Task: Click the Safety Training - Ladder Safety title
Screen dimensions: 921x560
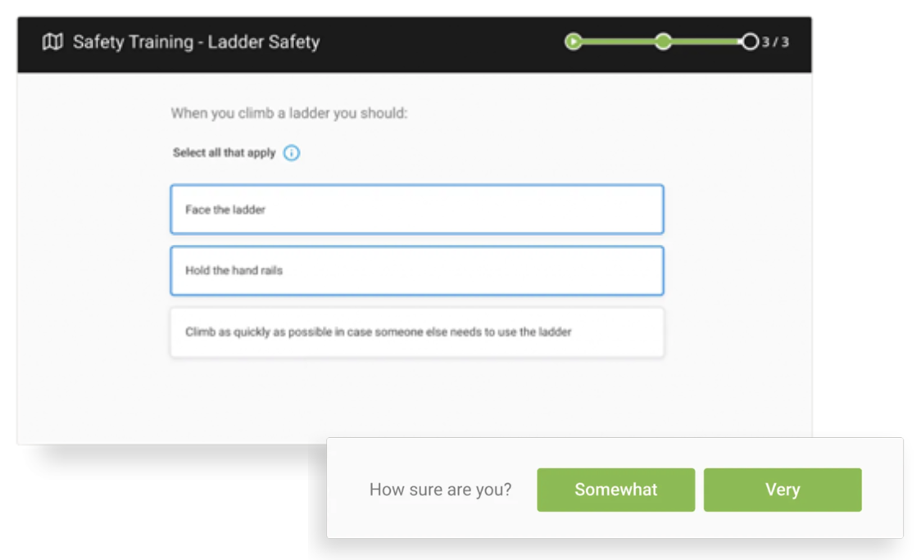Action: [196, 42]
